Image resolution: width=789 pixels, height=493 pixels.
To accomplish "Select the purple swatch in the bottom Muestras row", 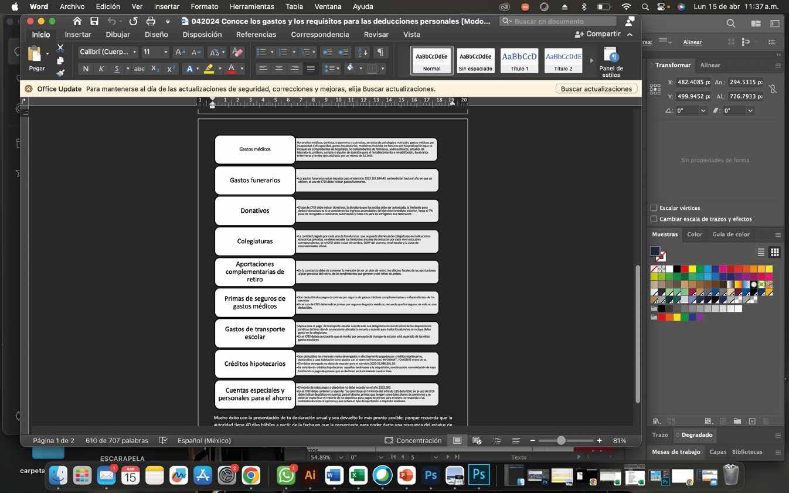I will click(700, 317).
